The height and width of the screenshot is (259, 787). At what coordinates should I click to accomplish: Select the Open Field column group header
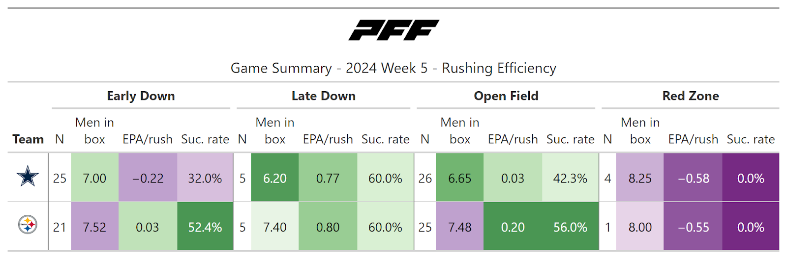506,96
